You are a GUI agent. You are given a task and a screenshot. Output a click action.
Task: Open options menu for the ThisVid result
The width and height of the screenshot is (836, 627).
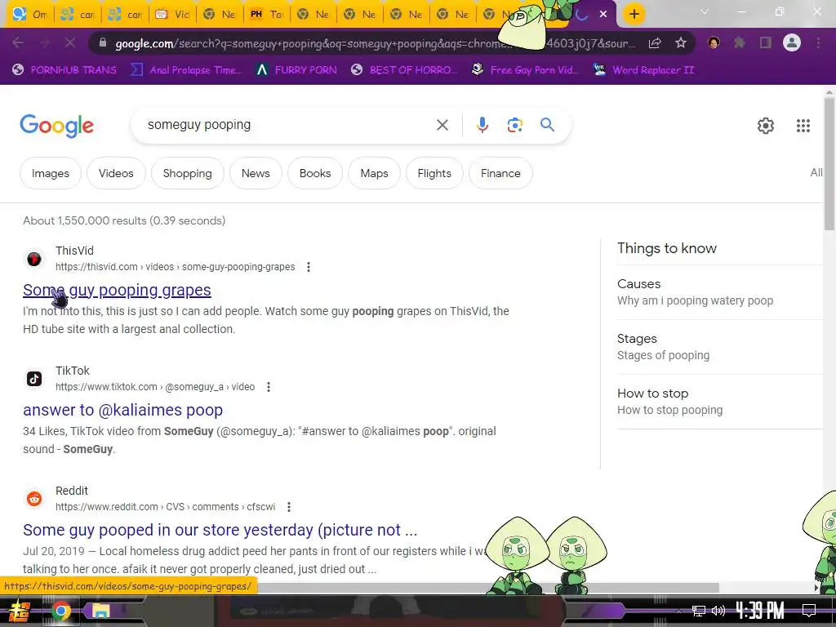click(308, 267)
